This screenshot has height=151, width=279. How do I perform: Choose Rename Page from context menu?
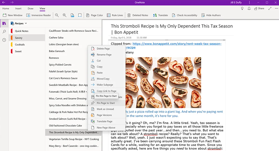(107, 55)
